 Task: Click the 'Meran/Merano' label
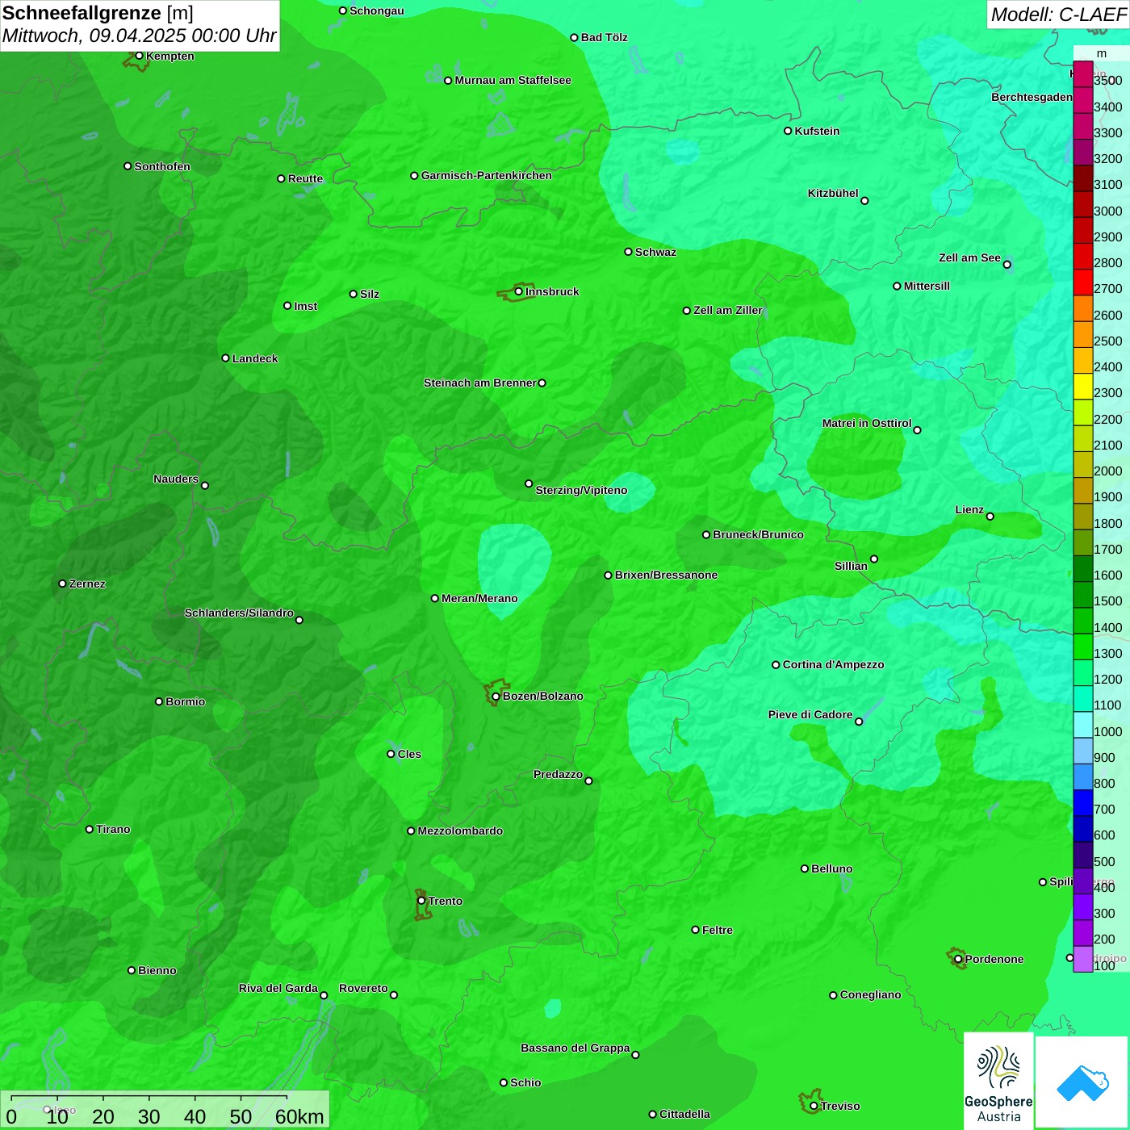coord(480,598)
